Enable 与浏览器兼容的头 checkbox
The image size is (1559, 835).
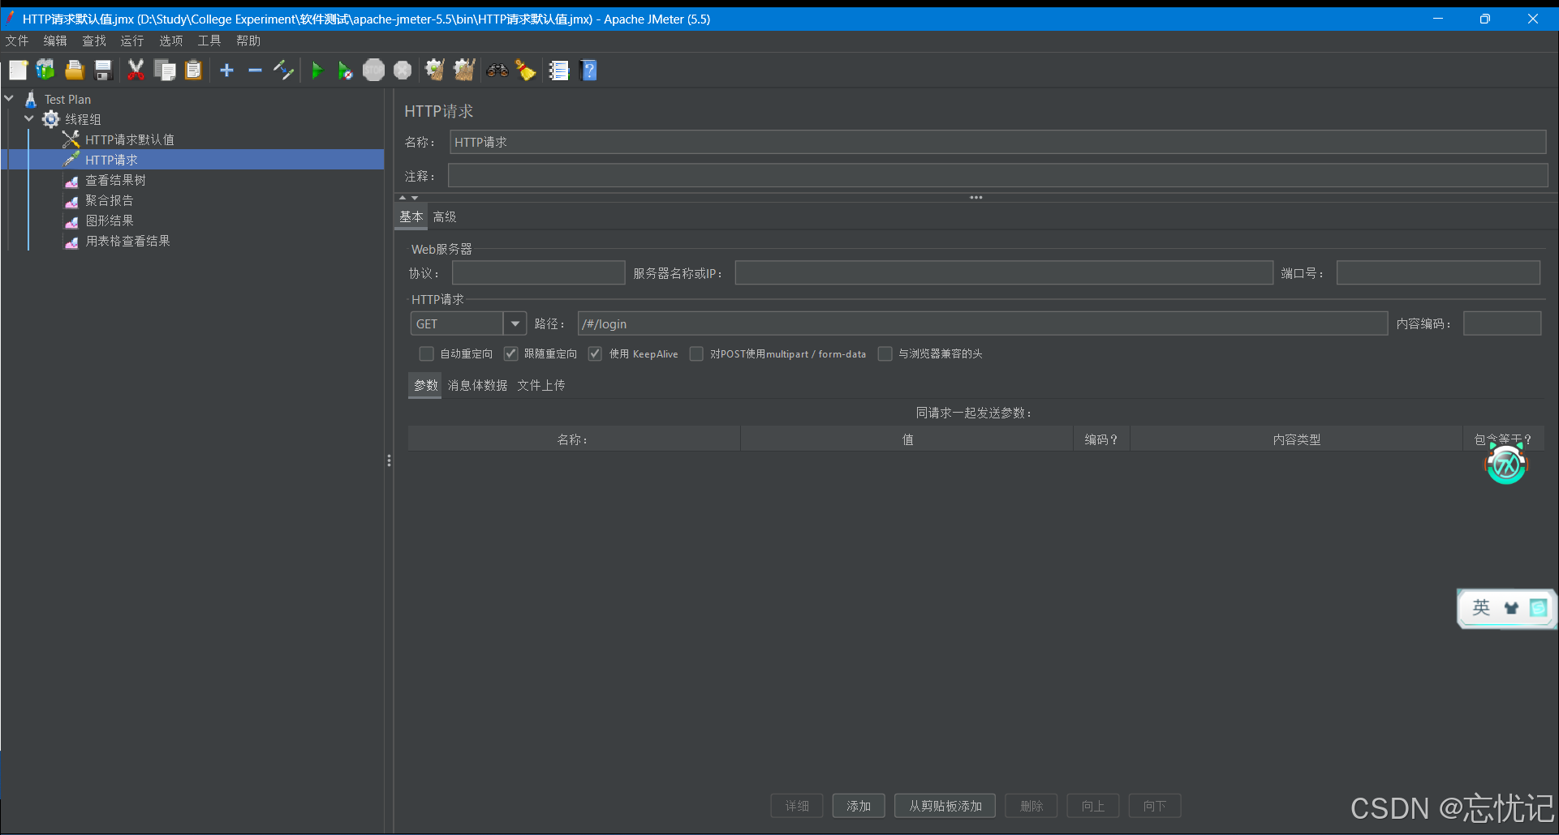pyautogui.click(x=885, y=353)
